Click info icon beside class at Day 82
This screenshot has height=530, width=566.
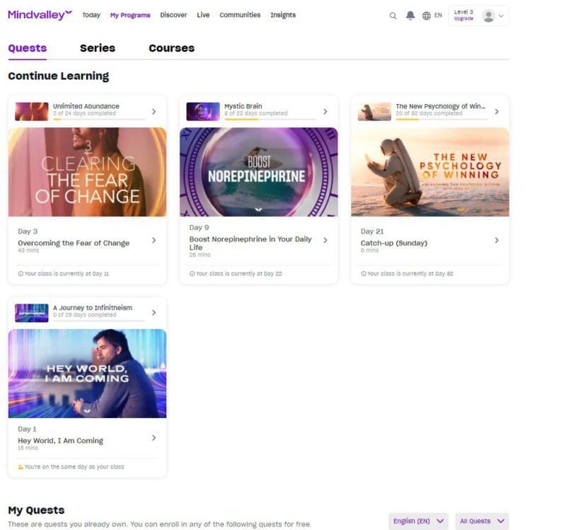[x=364, y=274]
